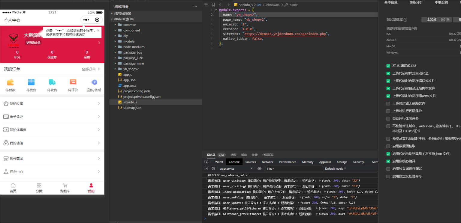Click the console Filter input field
Screen dimensions: 461x223
(294, 169)
